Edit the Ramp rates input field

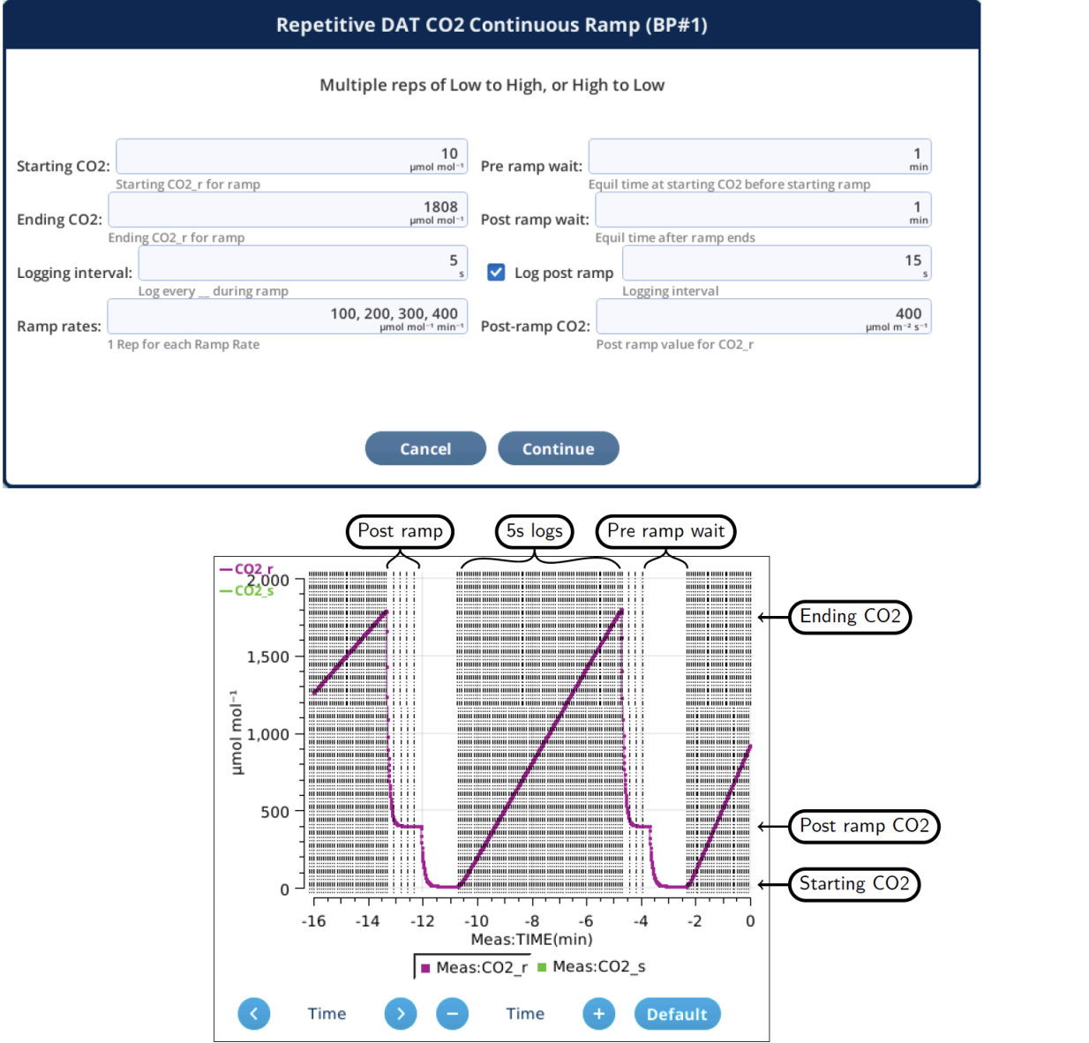pos(288,316)
